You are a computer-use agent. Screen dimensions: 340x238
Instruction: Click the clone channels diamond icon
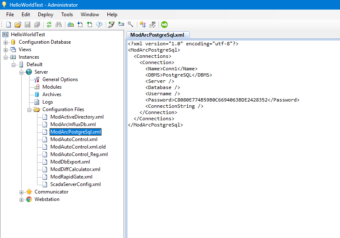[x=143, y=25]
